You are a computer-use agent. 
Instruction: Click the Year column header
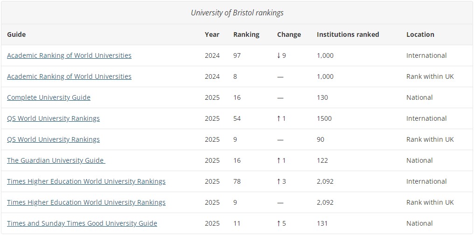click(x=212, y=35)
